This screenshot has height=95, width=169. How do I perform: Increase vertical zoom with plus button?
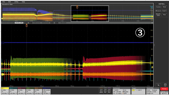point(52,23)
